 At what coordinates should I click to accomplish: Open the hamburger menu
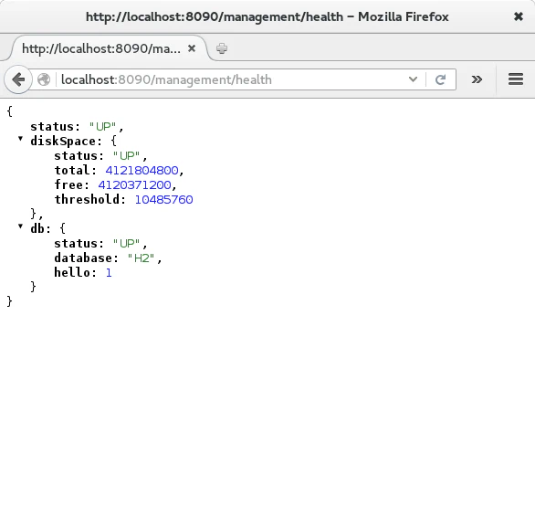pyautogui.click(x=516, y=79)
